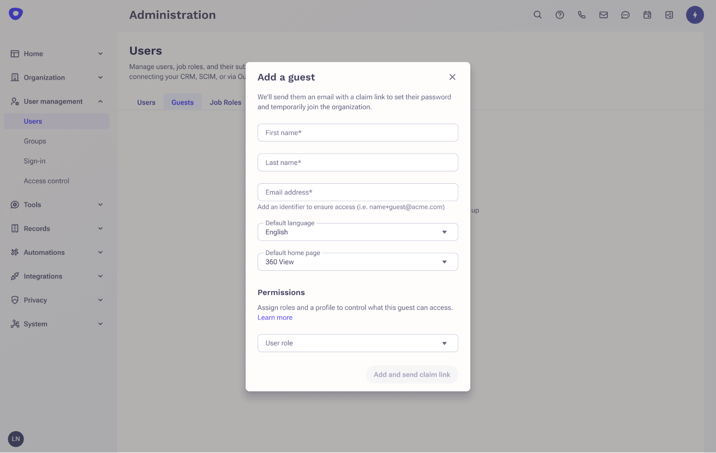Click the Learn more link
Screen dimensions: 716x453
click(x=274, y=317)
